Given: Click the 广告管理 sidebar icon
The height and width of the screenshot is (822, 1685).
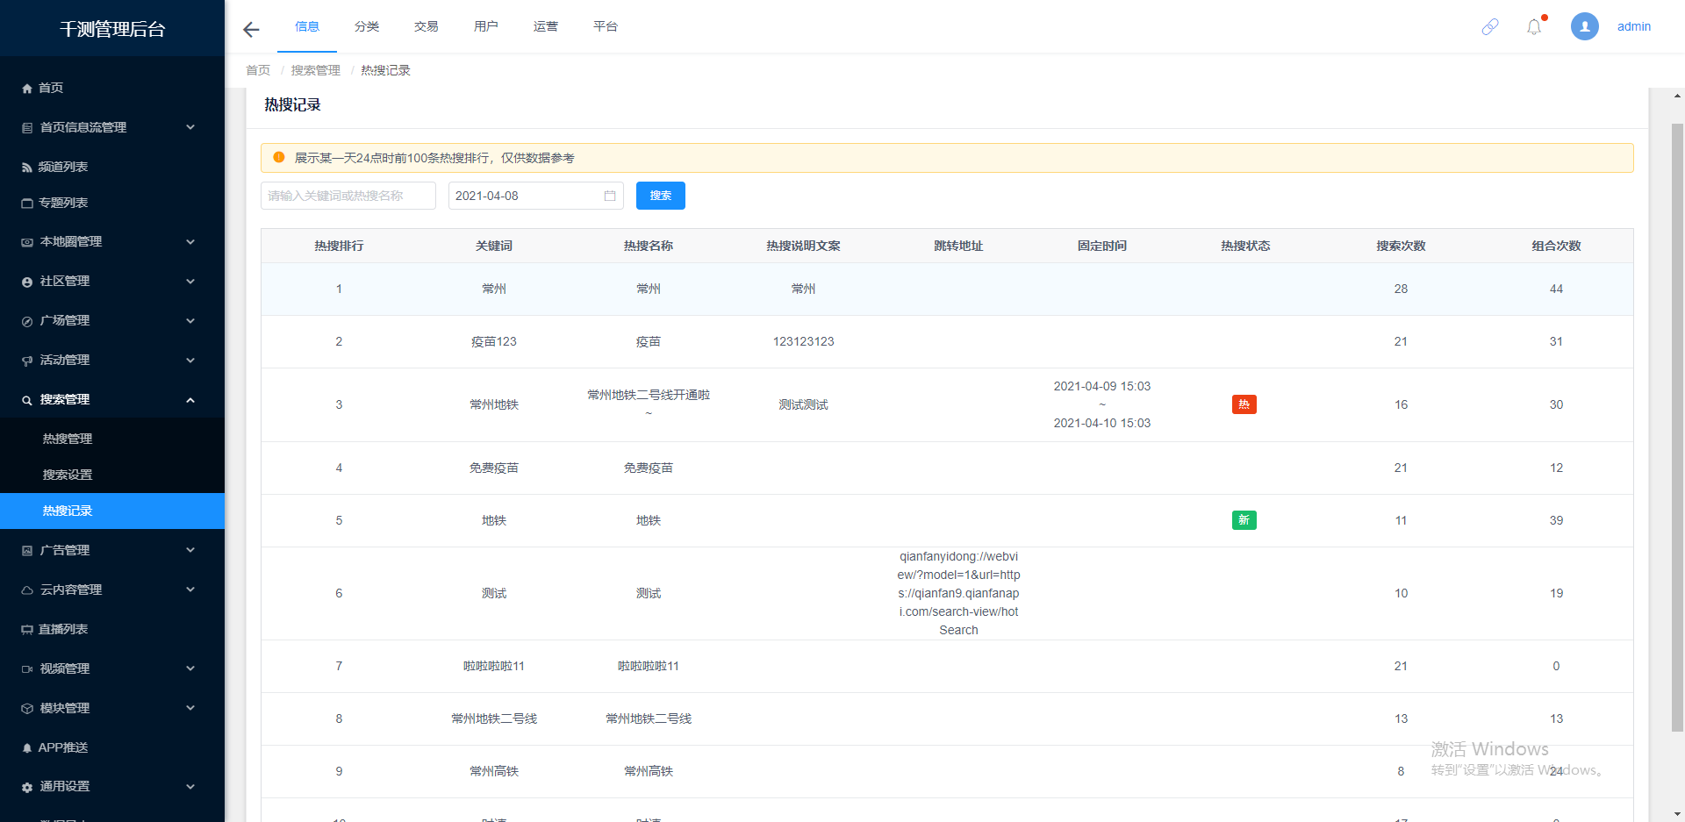Looking at the screenshot, I should (x=27, y=551).
